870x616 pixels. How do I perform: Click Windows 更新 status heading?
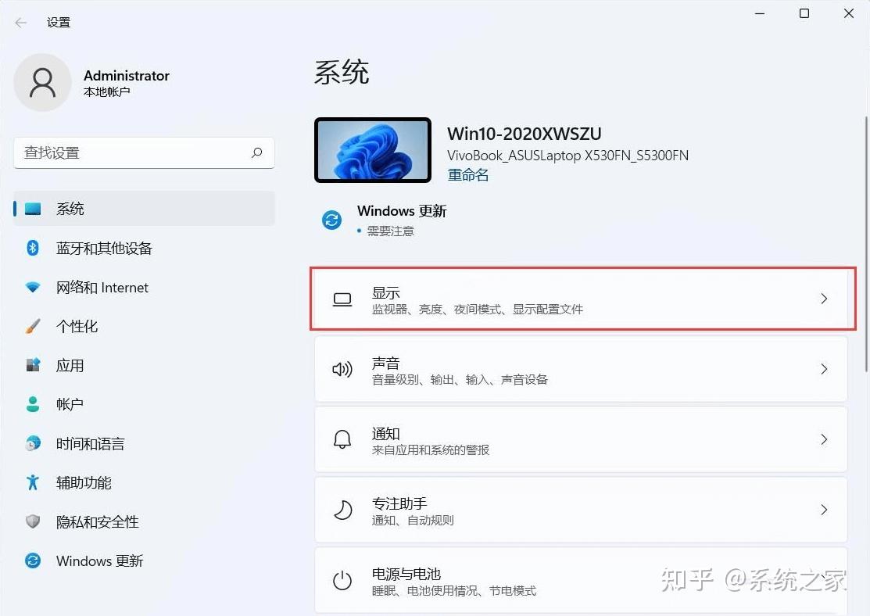click(x=402, y=211)
